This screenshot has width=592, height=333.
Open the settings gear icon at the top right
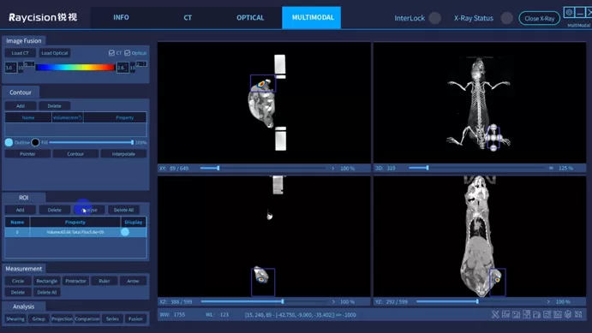pyautogui.click(x=569, y=13)
